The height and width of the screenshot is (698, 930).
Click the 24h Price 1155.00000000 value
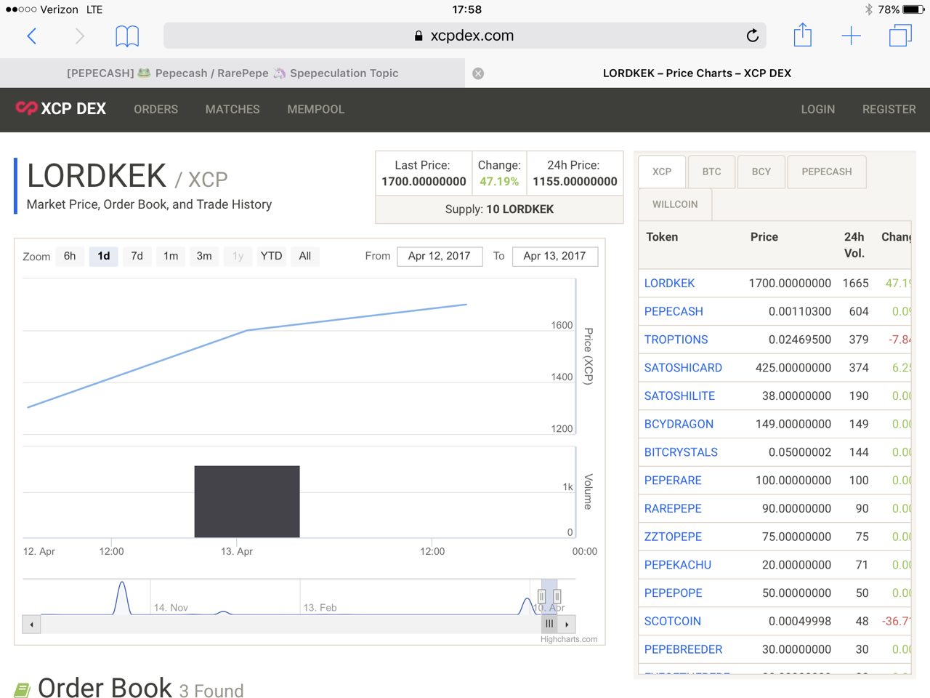pos(575,182)
